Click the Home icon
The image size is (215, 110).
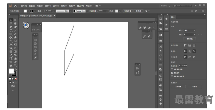[15, 6]
